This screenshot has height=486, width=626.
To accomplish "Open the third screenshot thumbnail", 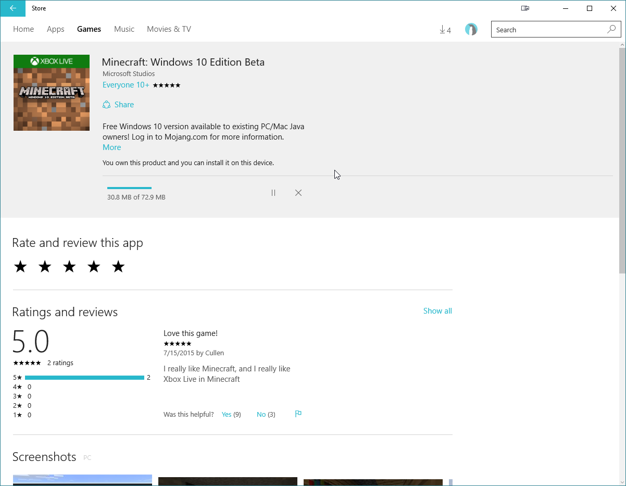I will click(373, 482).
